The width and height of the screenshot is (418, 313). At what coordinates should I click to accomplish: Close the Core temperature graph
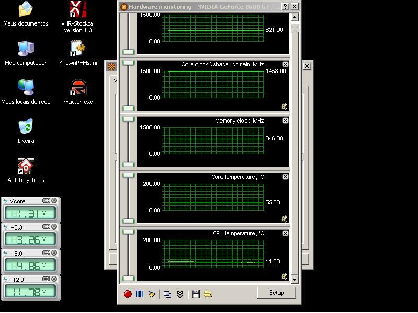(285, 177)
